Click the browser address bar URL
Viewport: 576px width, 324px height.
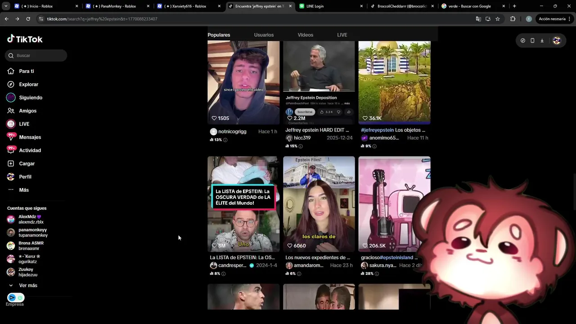(102, 19)
